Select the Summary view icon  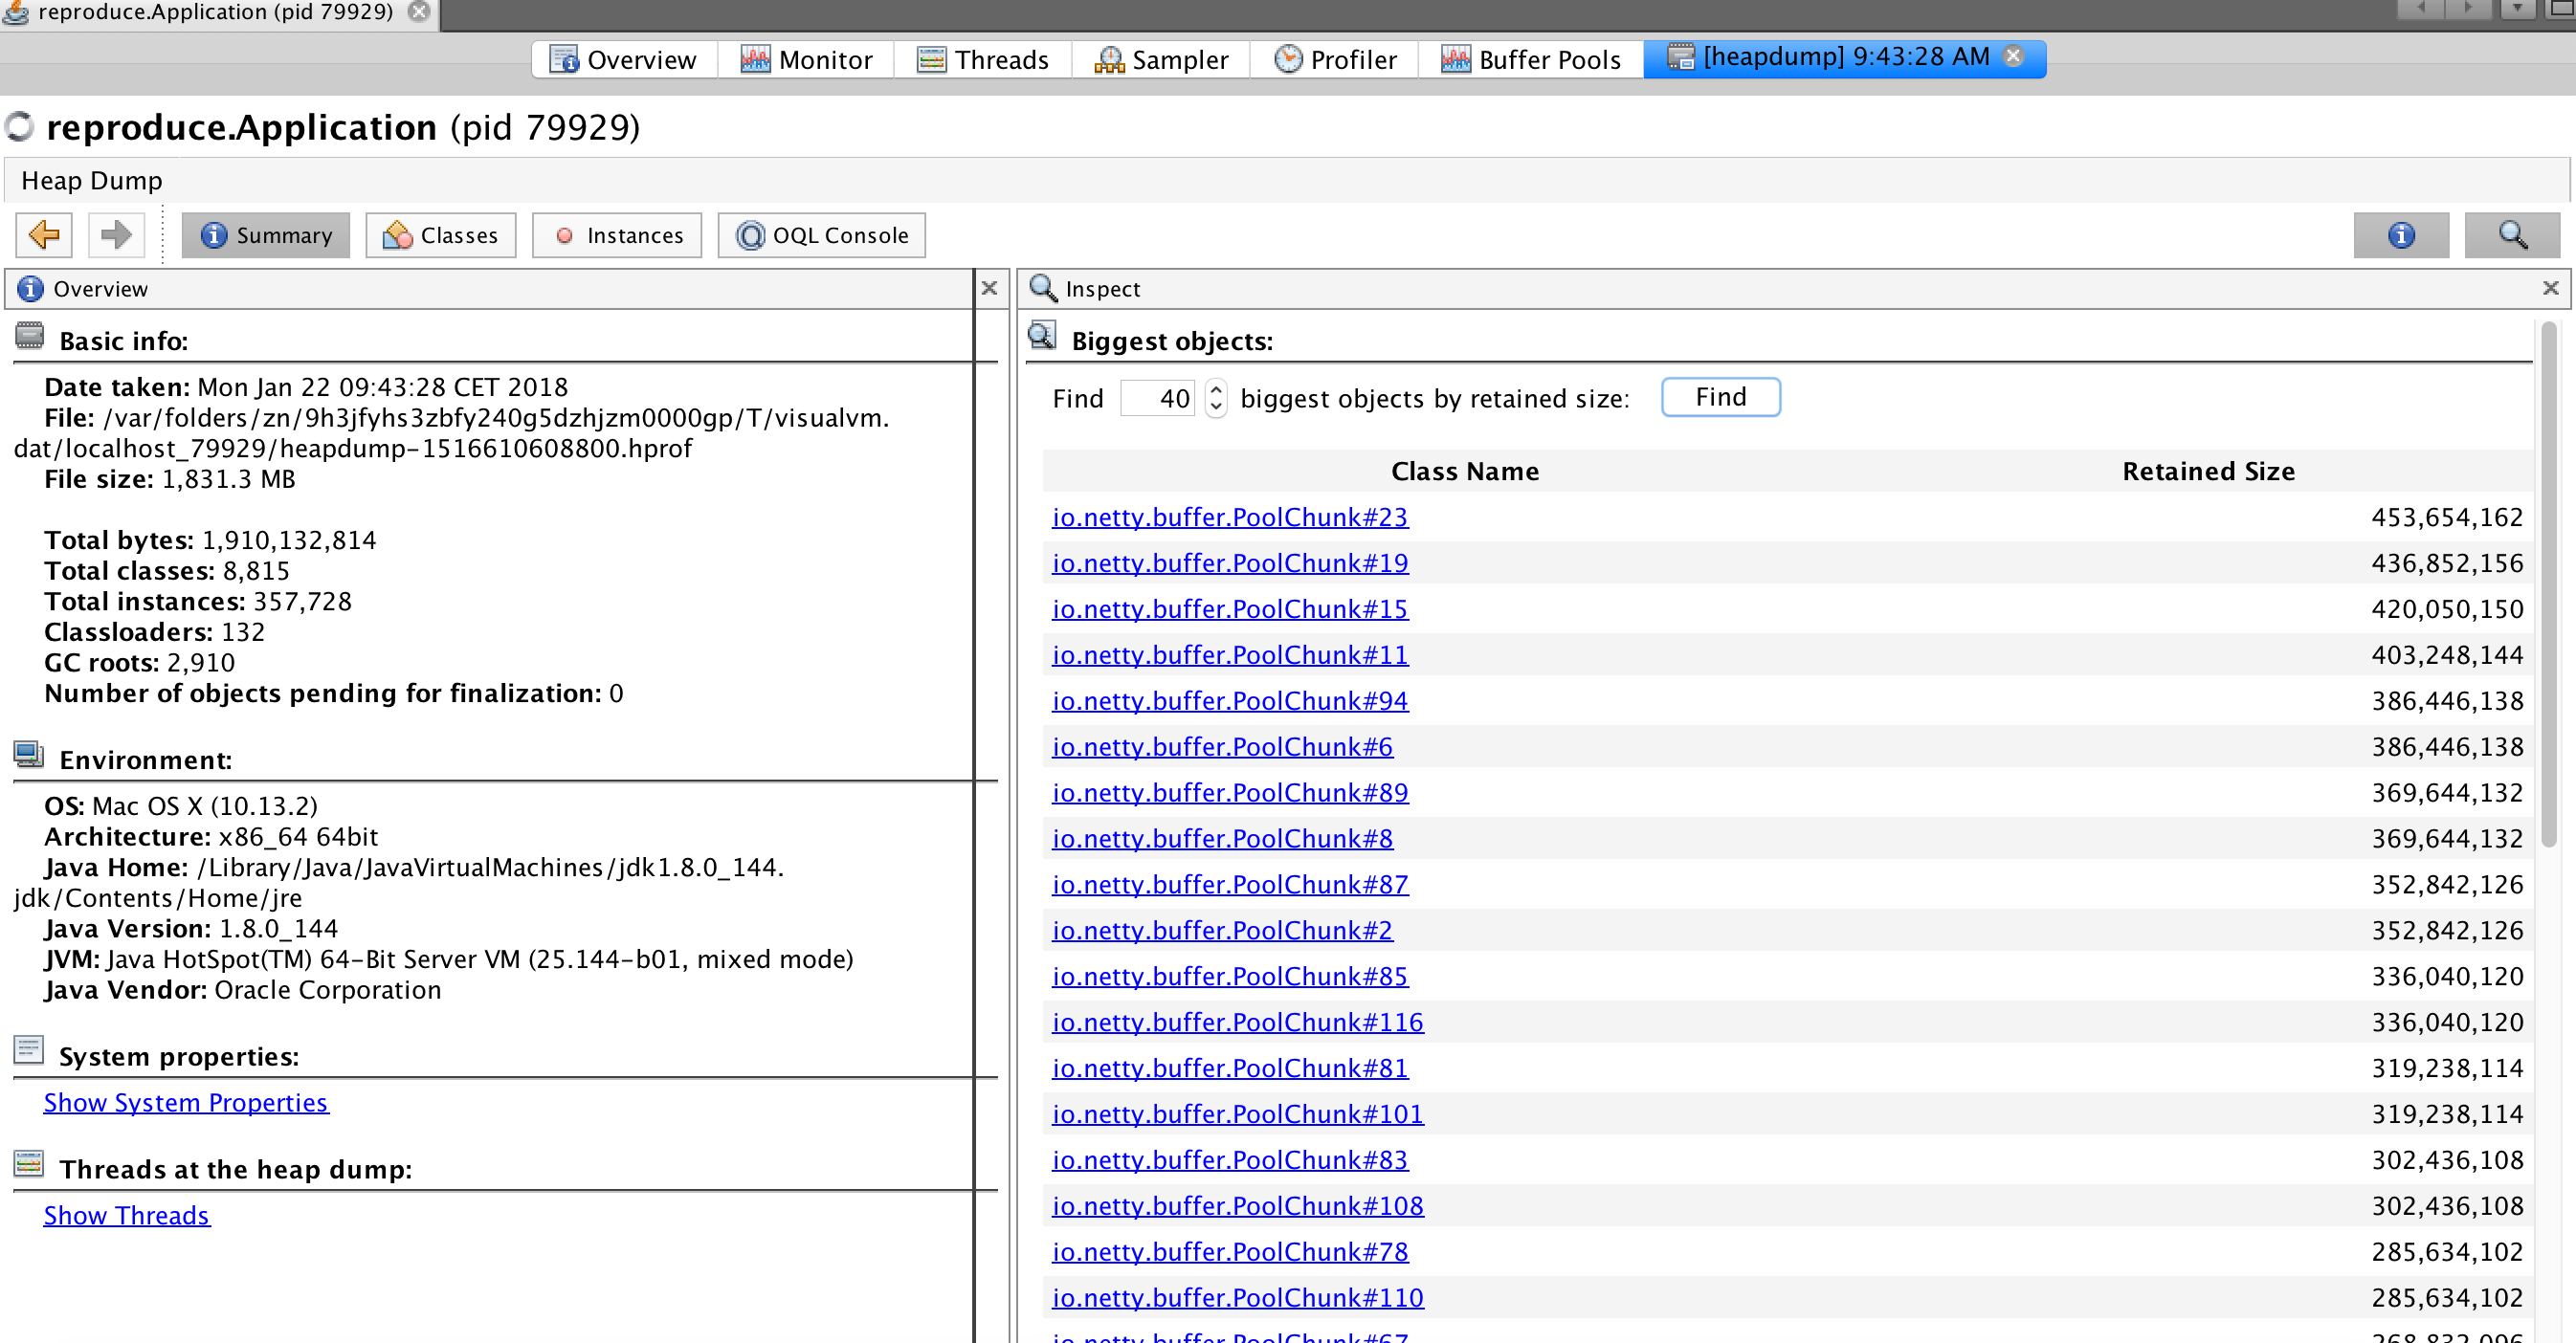[265, 234]
